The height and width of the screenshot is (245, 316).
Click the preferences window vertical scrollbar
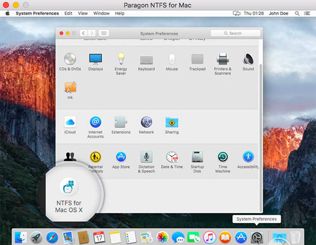[x=261, y=137]
